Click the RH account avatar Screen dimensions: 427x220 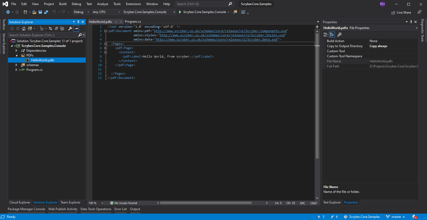pyautogui.click(x=382, y=4)
